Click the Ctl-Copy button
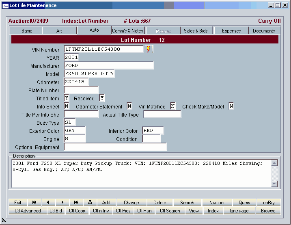Viewport: 291px width, 225px height. coord(77,211)
